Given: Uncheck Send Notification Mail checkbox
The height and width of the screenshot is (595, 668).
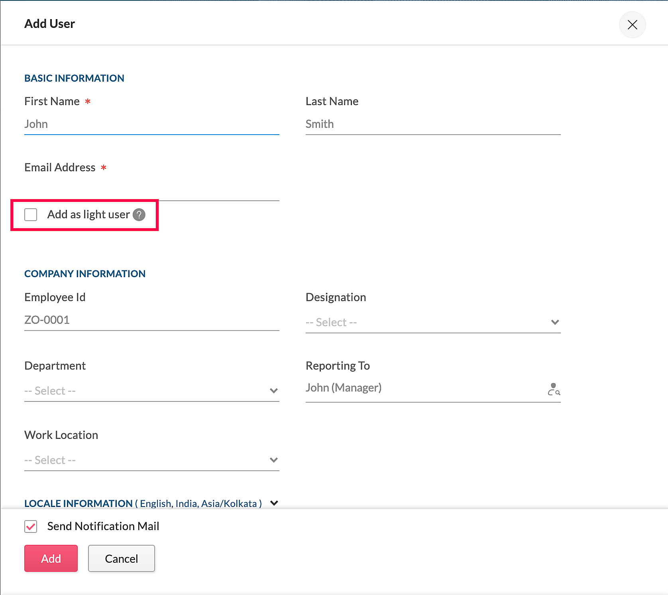Looking at the screenshot, I should 31,526.
